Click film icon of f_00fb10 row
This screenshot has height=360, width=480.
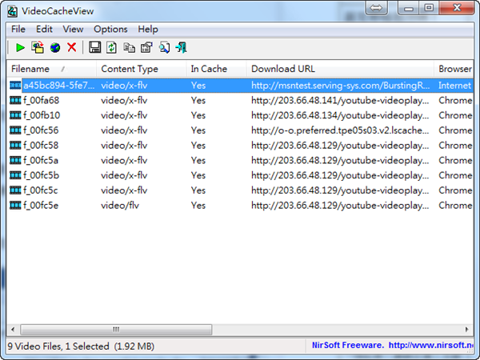click(15, 115)
